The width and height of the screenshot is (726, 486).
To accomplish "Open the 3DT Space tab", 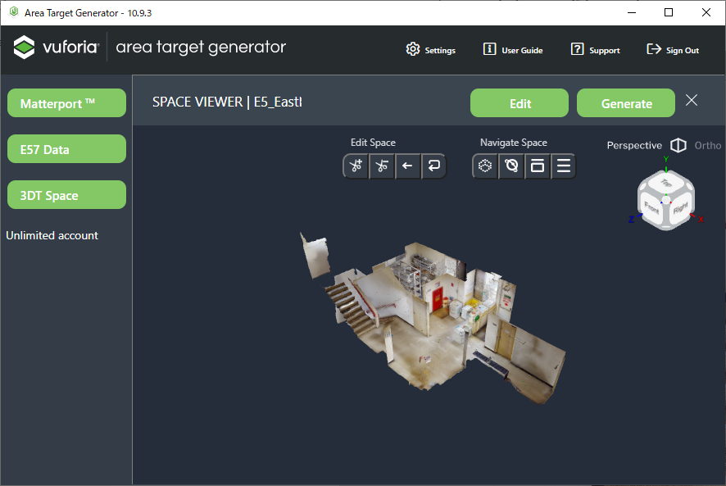I will [x=66, y=195].
